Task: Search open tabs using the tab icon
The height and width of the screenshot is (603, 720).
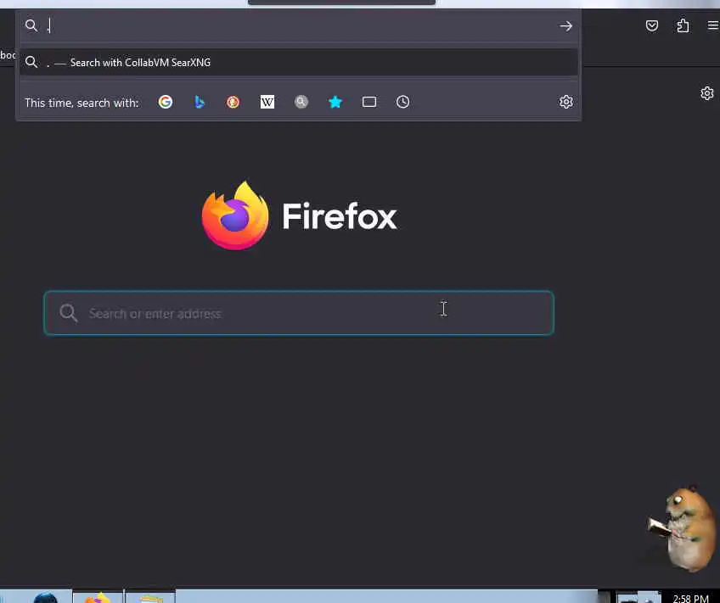Action: (369, 102)
